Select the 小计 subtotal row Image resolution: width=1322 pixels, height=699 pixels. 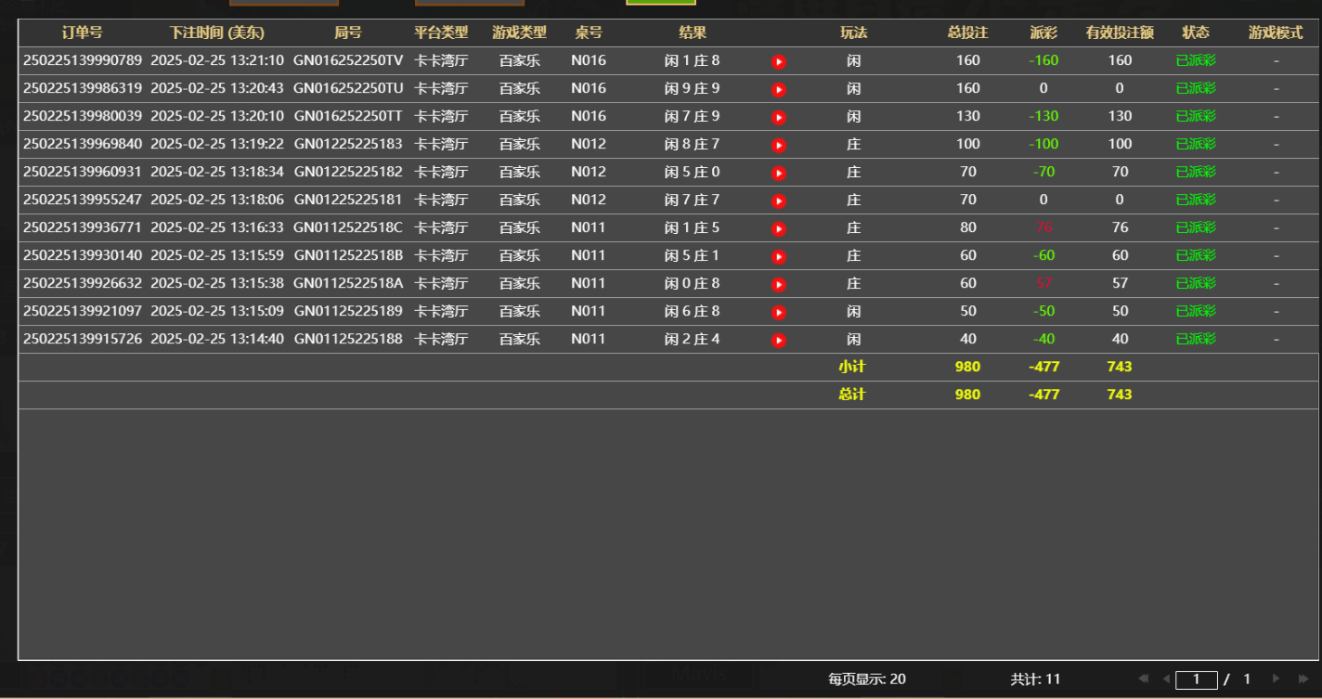[852, 367]
